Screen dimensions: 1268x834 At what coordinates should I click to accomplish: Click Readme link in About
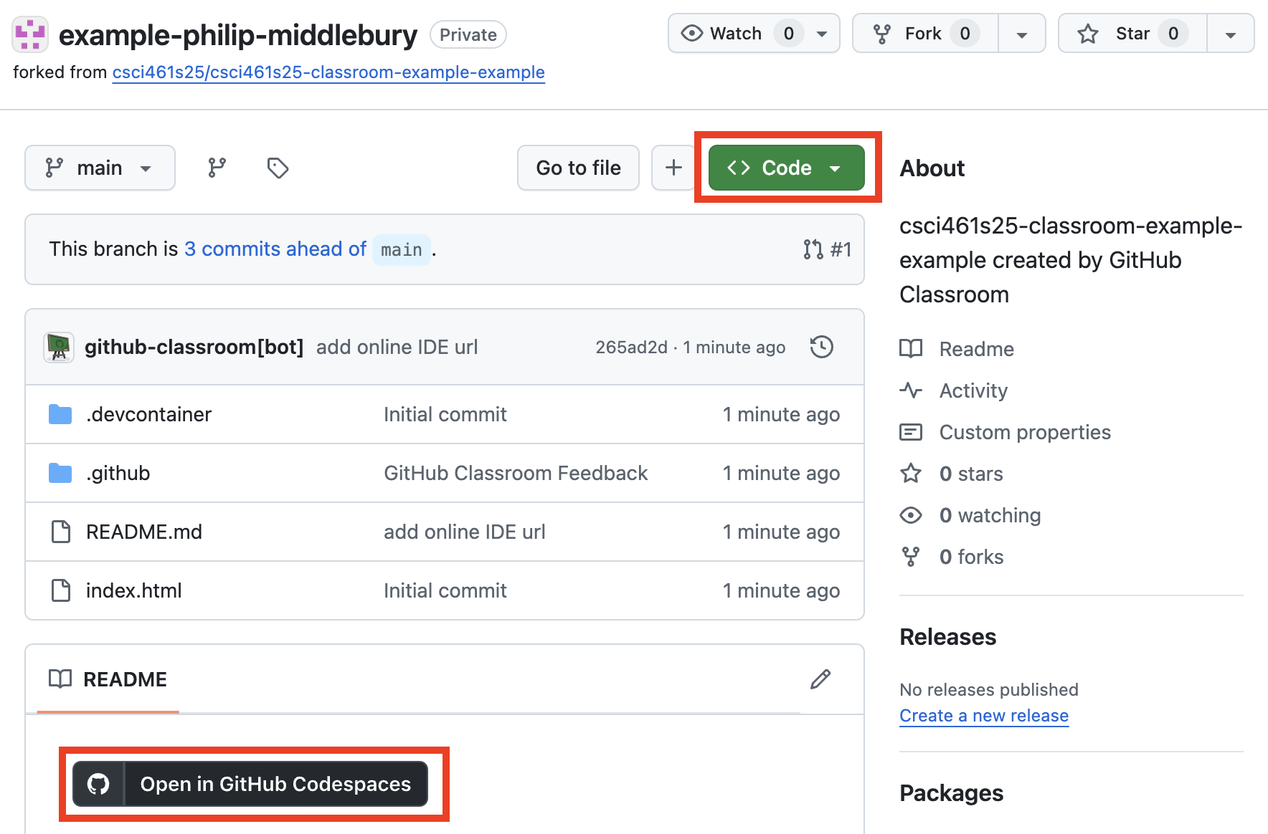coord(976,349)
